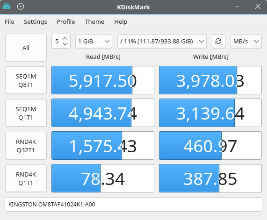Viewport: 267px width, 220px height.
Task: Open the Settings menu
Action: [x=36, y=22]
